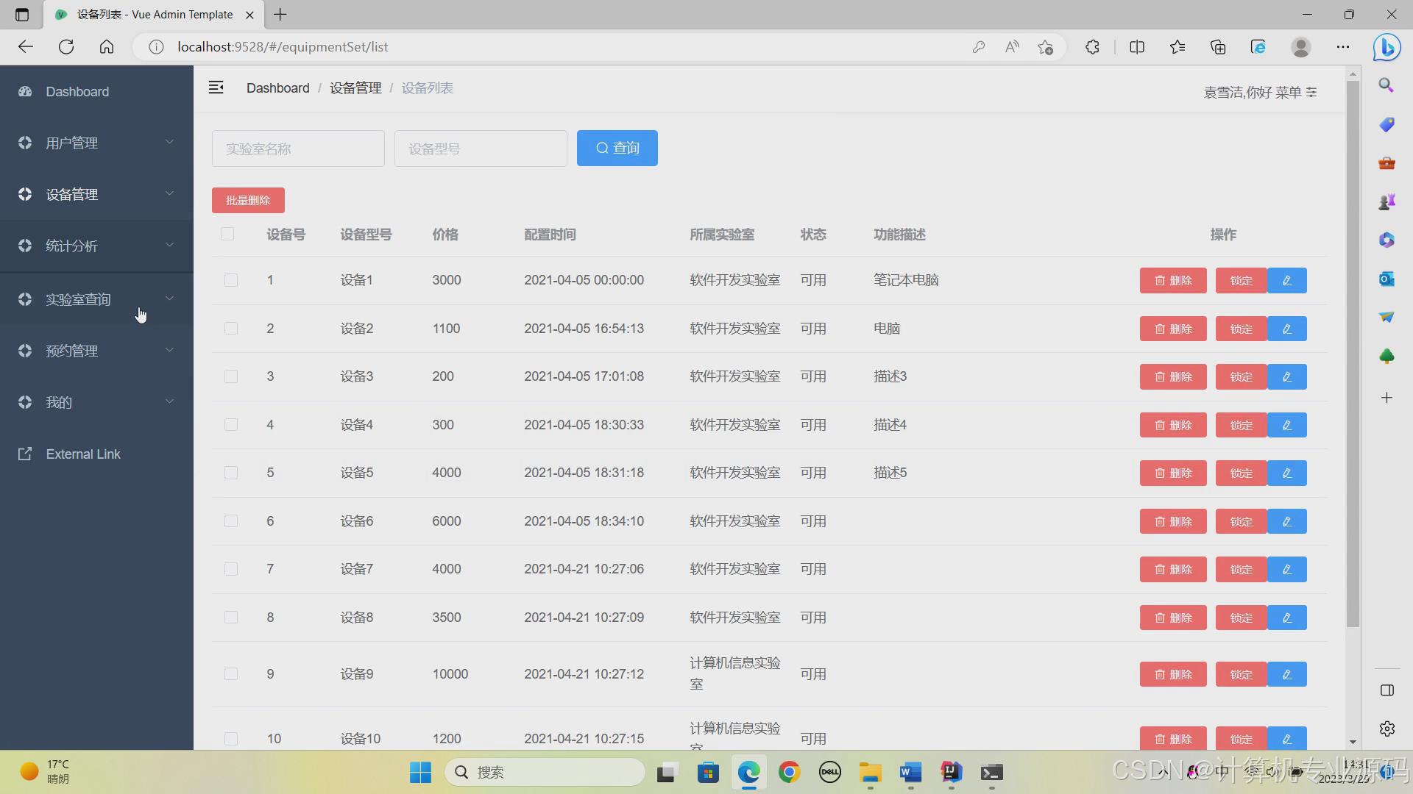
Task: Click the browser back arrow
Action: tap(26, 47)
